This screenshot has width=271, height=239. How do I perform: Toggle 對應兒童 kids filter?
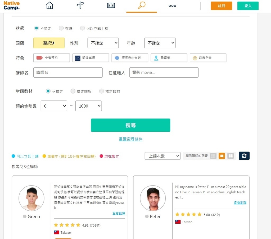(208, 58)
